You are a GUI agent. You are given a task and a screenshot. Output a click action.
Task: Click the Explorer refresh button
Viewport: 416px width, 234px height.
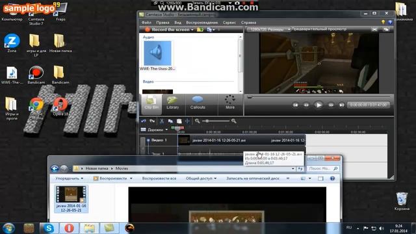[300, 168]
